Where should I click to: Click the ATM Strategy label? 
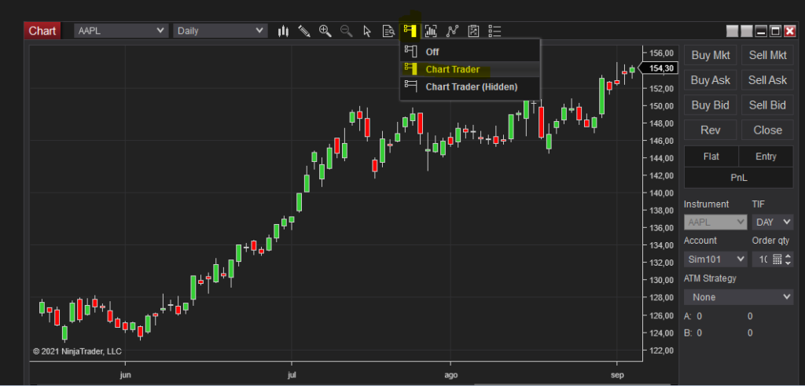710,278
